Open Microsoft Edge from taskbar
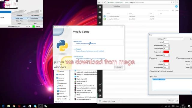The width and height of the screenshot is (192, 108). (3, 106)
